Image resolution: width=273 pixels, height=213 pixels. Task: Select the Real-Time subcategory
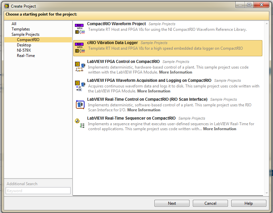click(26, 56)
